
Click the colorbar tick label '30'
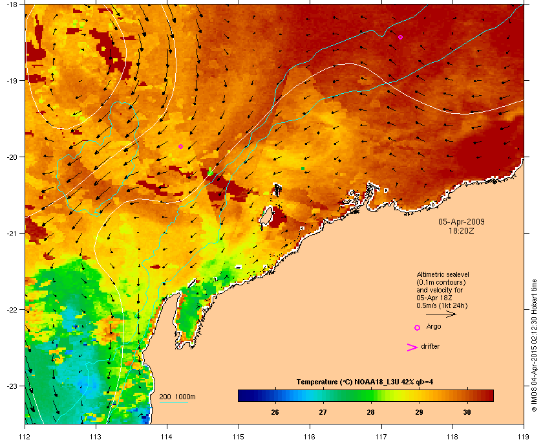tap(467, 412)
